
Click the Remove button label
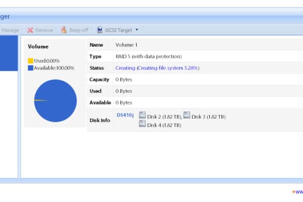pyautogui.click(x=44, y=31)
